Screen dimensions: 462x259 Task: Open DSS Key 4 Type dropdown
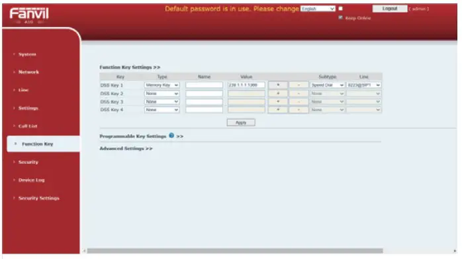coord(162,110)
